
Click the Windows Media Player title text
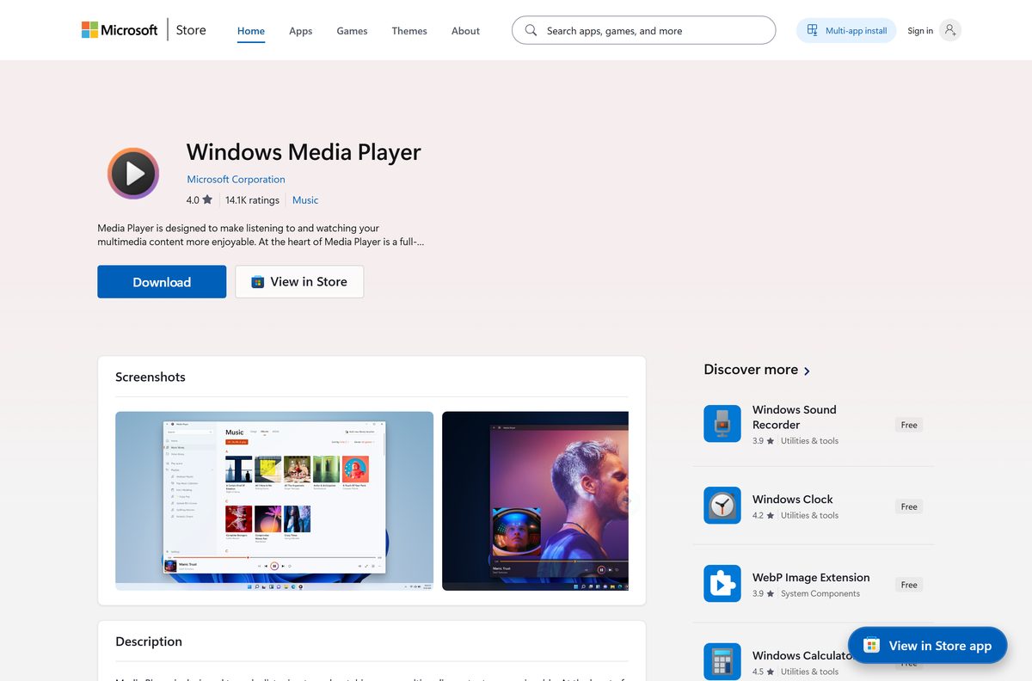304,152
